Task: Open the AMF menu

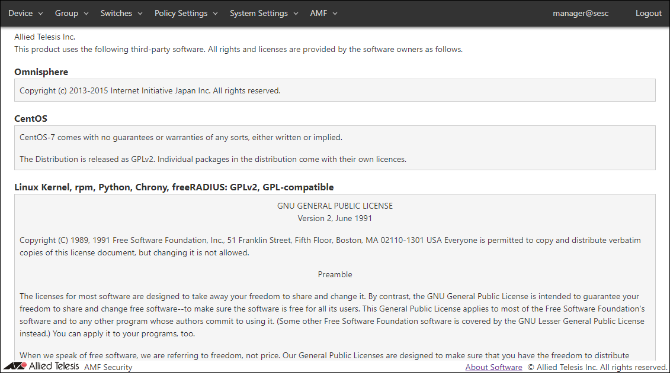Action: pyautogui.click(x=323, y=13)
